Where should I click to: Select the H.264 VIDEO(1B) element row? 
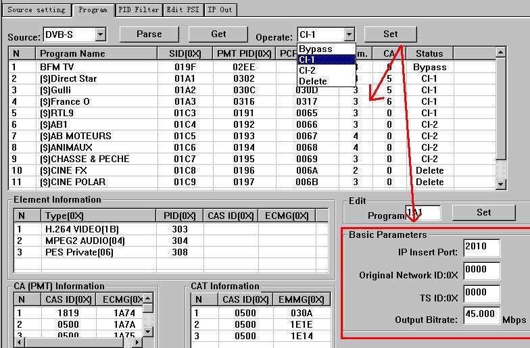tap(170, 229)
